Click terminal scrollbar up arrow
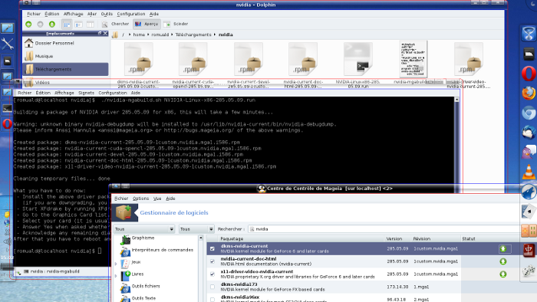The width and height of the screenshot is (537, 302). click(456, 100)
